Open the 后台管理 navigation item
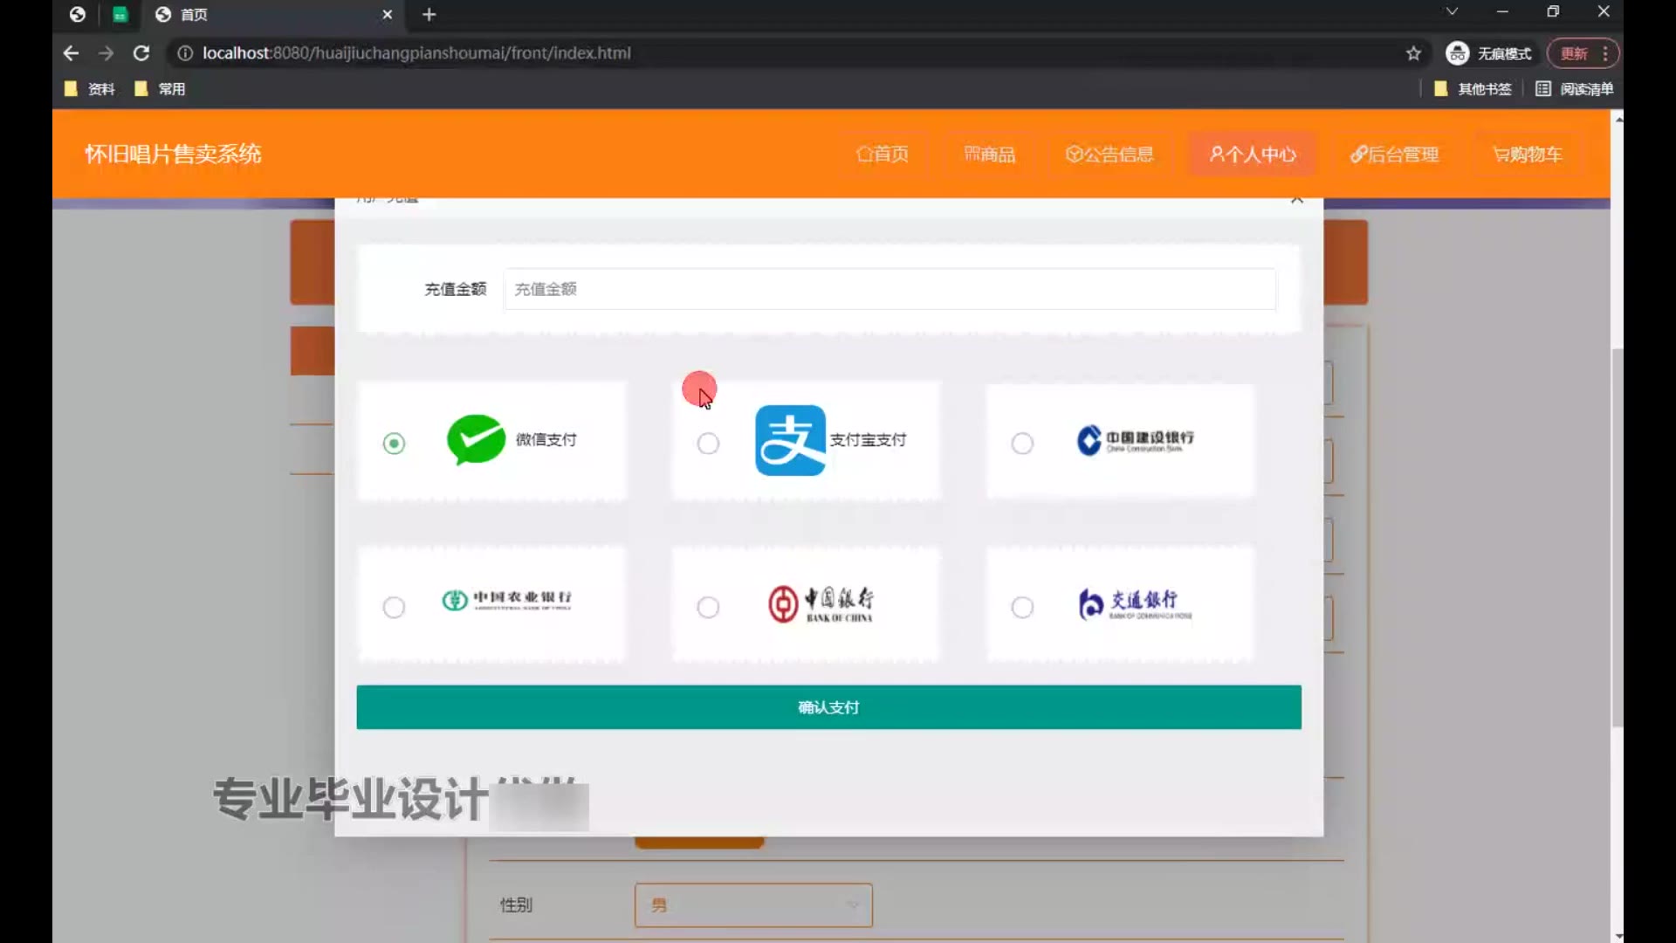This screenshot has width=1676, height=943. click(x=1395, y=155)
